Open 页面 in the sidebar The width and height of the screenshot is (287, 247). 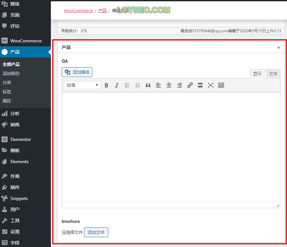pyautogui.click(x=25, y=15)
